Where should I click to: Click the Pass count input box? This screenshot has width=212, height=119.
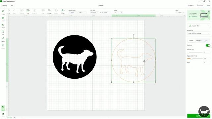(207, 62)
